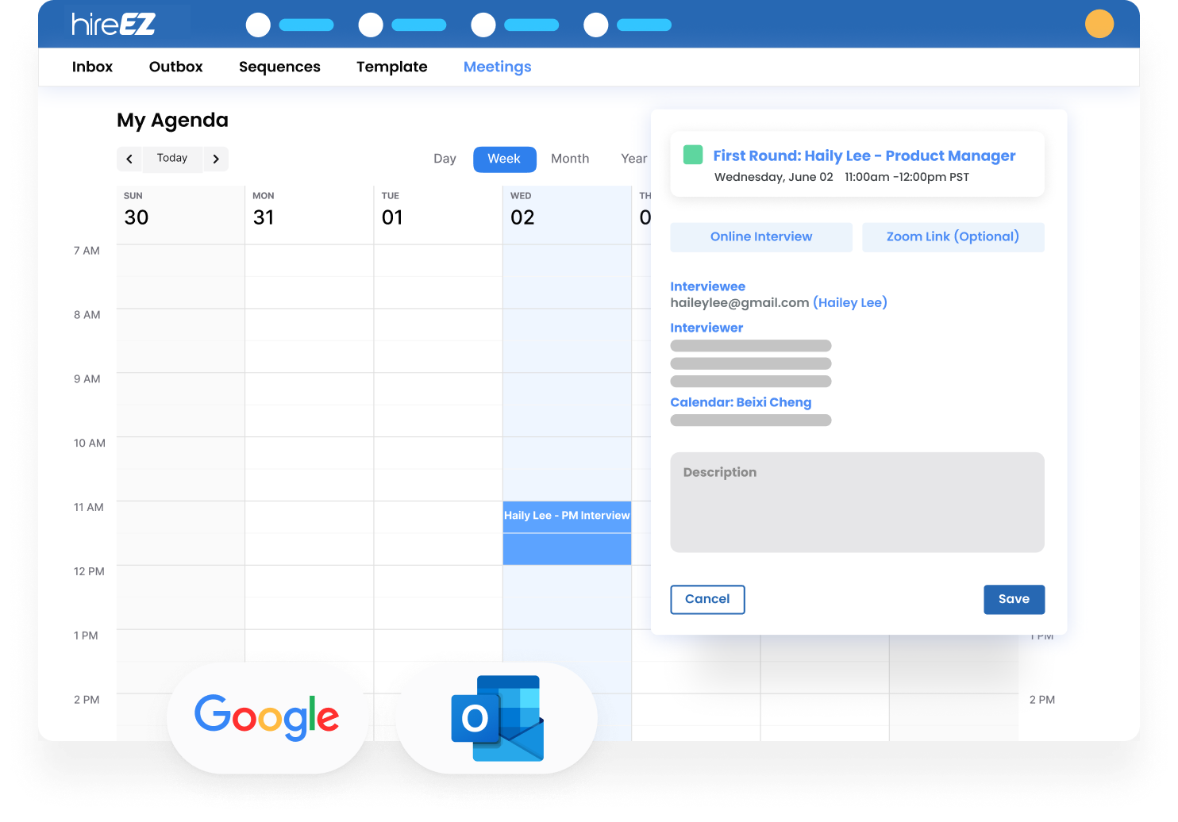This screenshot has width=1178, height=822.
Task: Click the Wednesday, June 02 date text
Action: point(774,177)
